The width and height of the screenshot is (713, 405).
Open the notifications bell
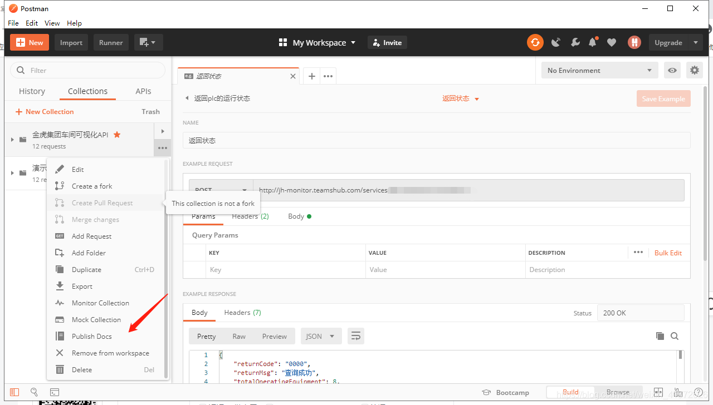tap(593, 42)
